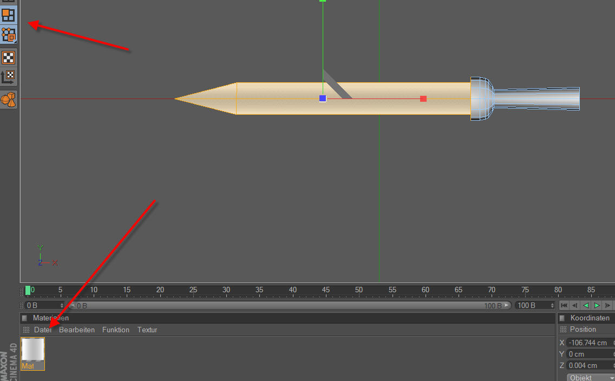Set timeline to frame 30
Screen dimensions: 615x381
point(226,290)
